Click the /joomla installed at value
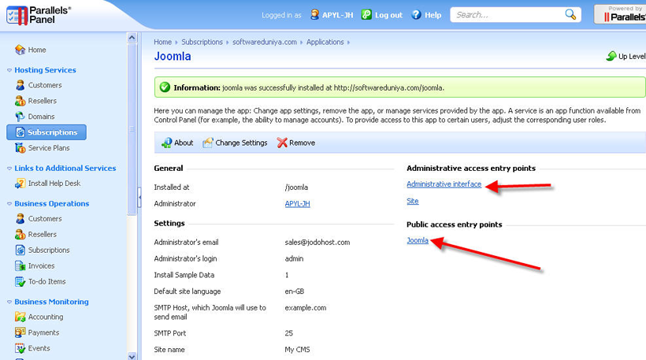646x360 pixels. coord(296,187)
